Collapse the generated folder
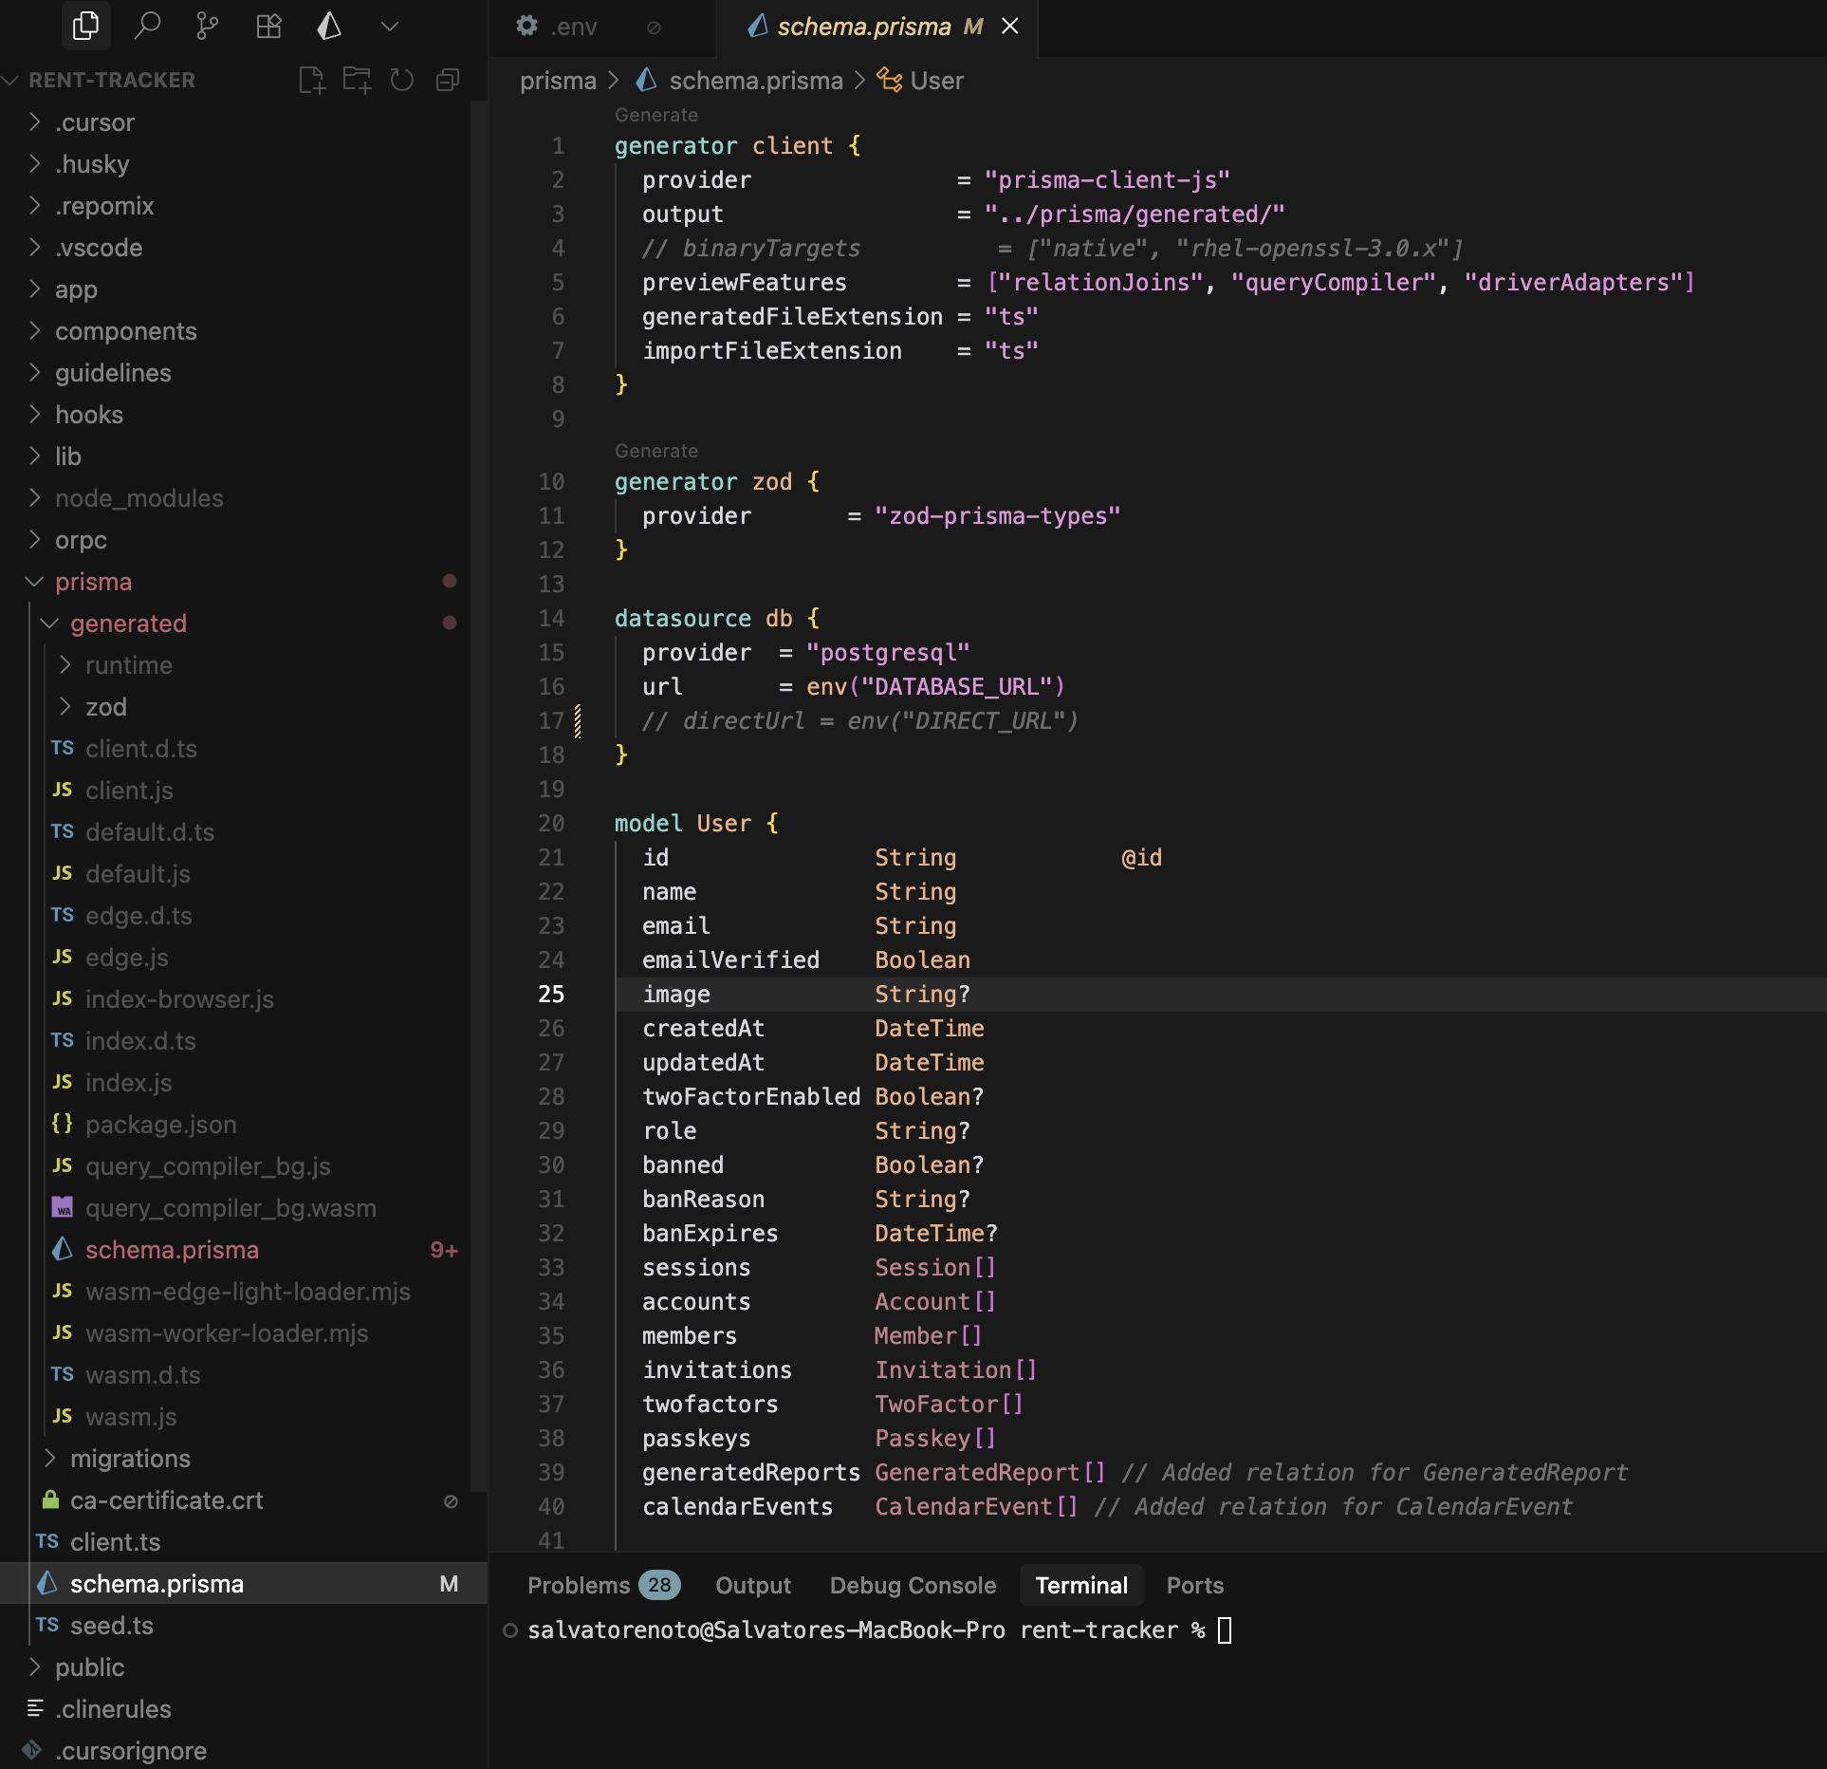The height and width of the screenshot is (1769, 1827). click(x=127, y=624)
